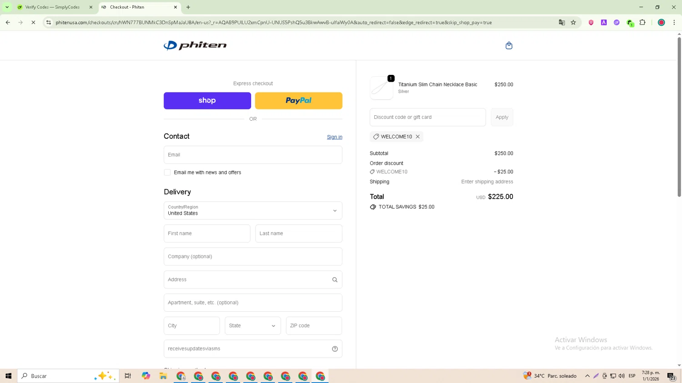Open Task View on the taskbar
The image size is (682, 383).
(128, 376)
